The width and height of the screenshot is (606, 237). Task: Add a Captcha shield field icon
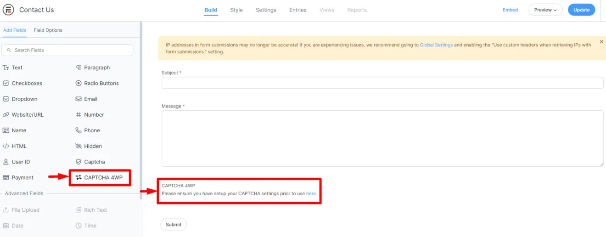(79, 162)
